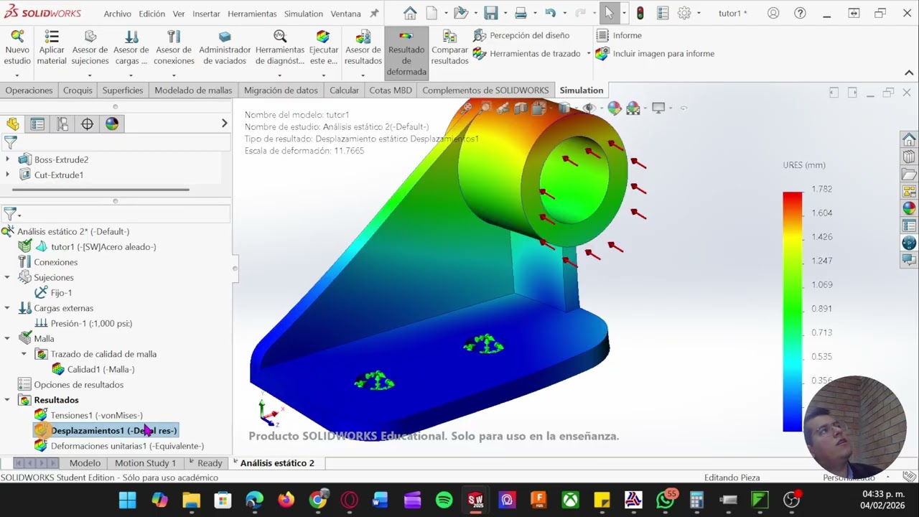The width and height of the screenshot is (919, 517).
Task: Switch to Calcular tab
Action: tap(344, 90)
